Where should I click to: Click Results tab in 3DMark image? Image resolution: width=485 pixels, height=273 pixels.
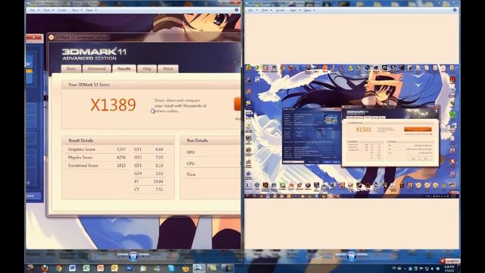click(x=124, y=68)
